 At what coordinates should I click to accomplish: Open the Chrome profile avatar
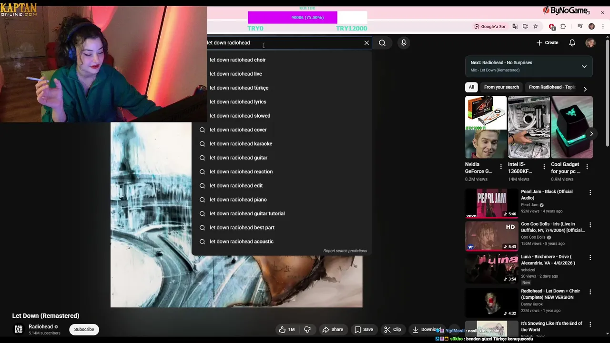click(x=591, y=27)
